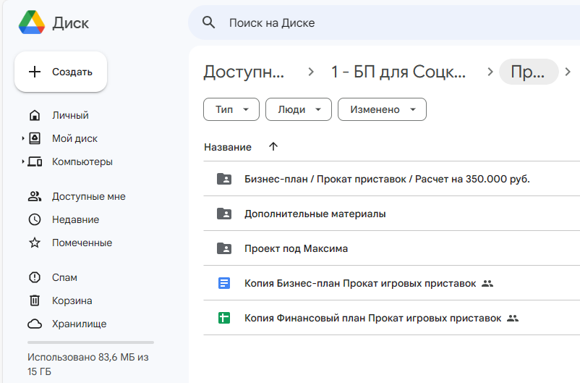Open Компьютеры in sidebar
Image resolution: width=580 pixels, height=383 pixels.
[x=82, y=162]
